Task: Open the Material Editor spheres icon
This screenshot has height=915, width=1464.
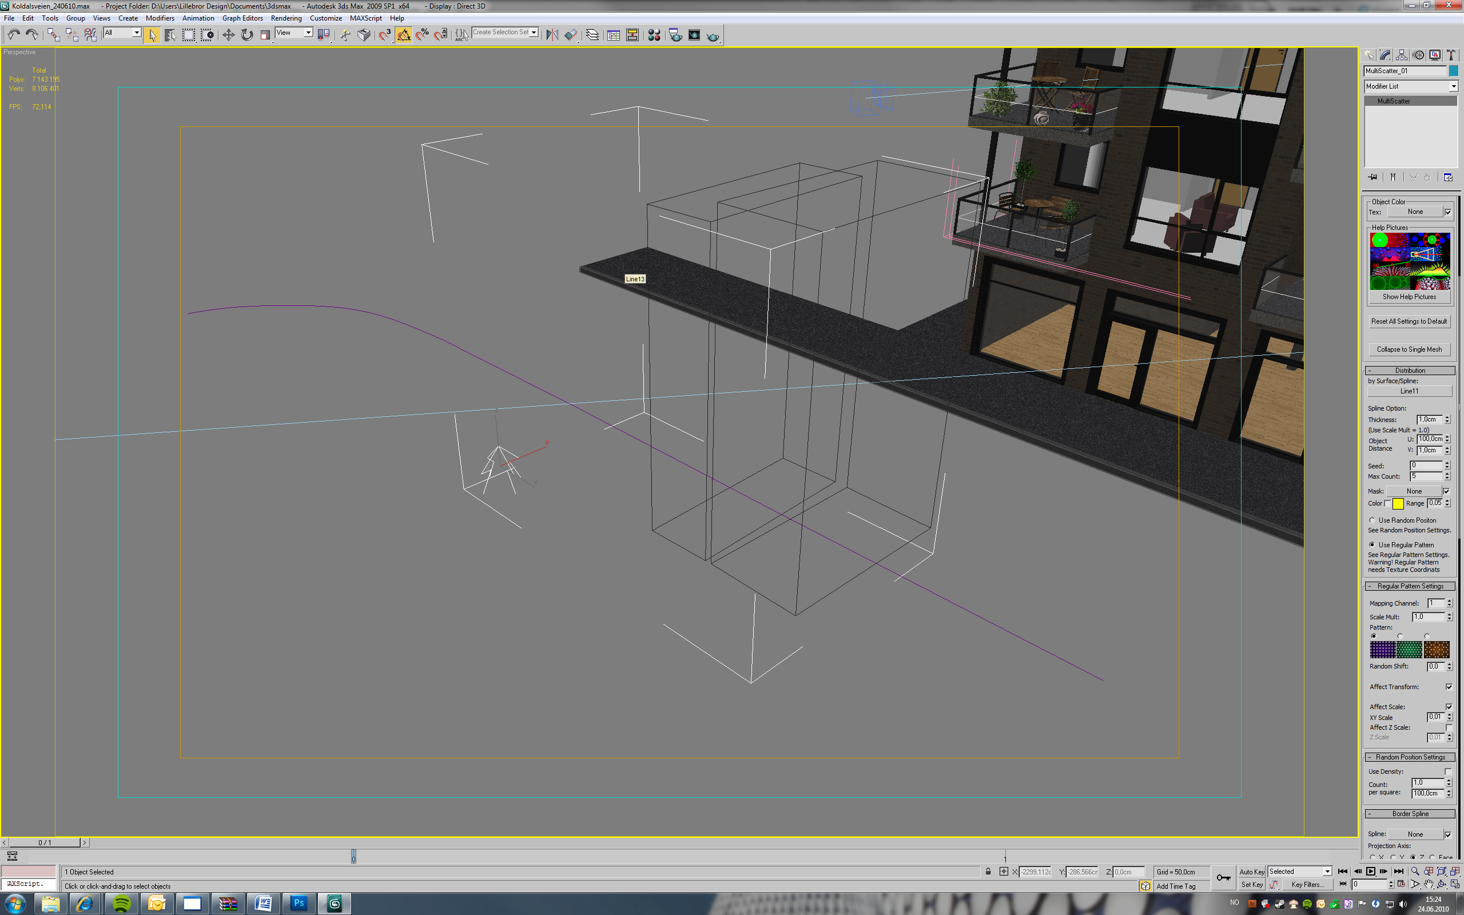Action: click(654, 35)
